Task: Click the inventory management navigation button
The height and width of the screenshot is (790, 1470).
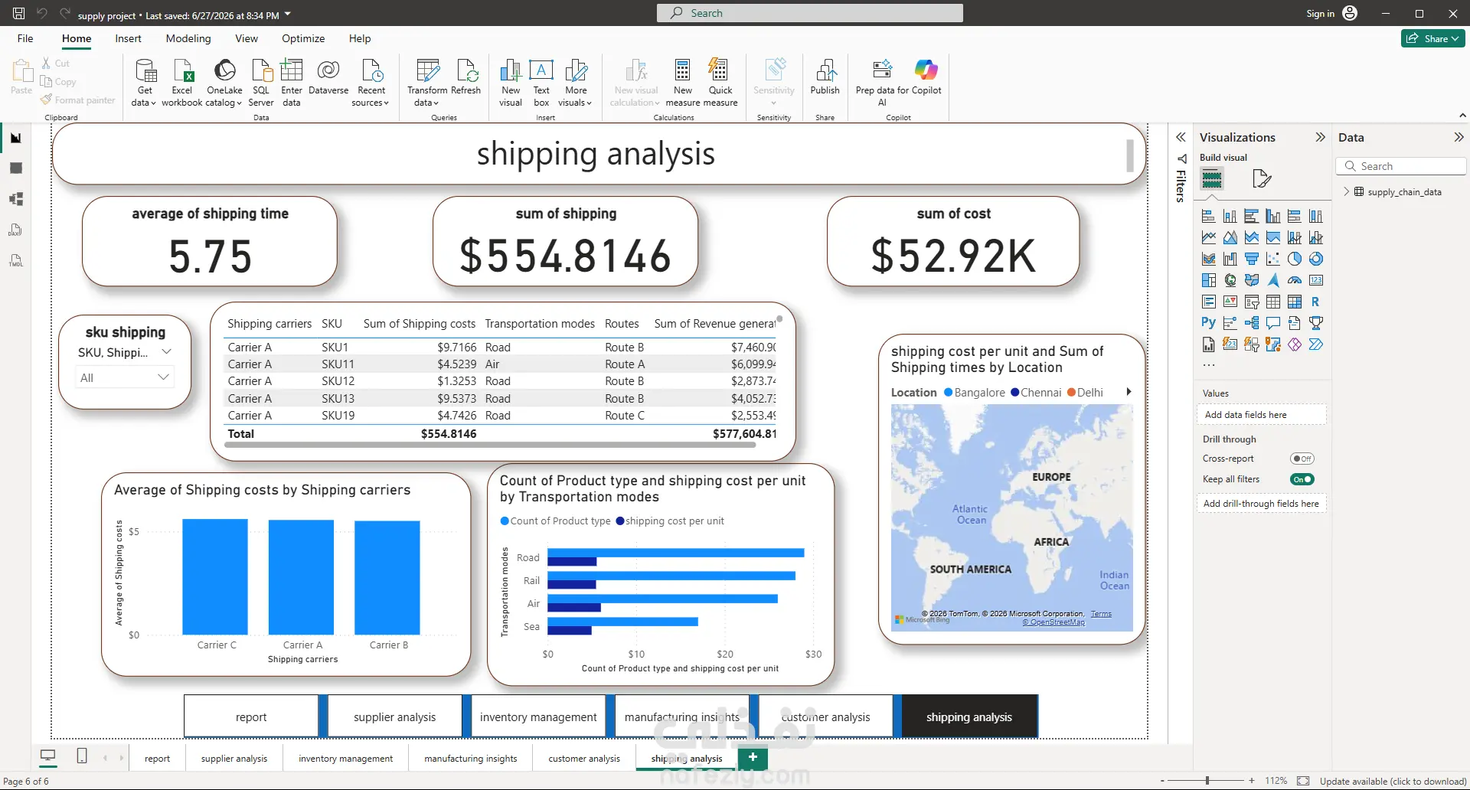Action: coord(538,717)
